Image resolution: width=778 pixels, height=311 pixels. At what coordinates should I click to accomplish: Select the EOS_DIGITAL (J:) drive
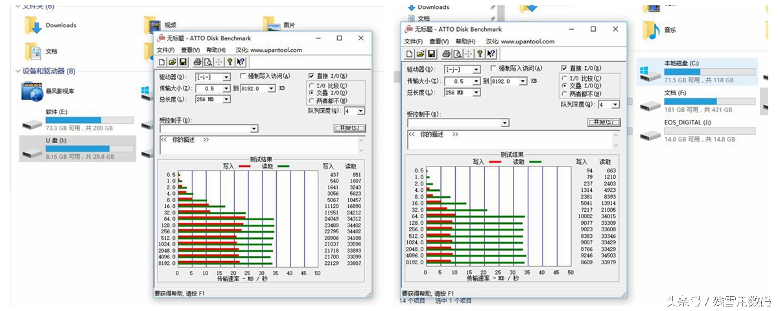[x=697, y=130]
